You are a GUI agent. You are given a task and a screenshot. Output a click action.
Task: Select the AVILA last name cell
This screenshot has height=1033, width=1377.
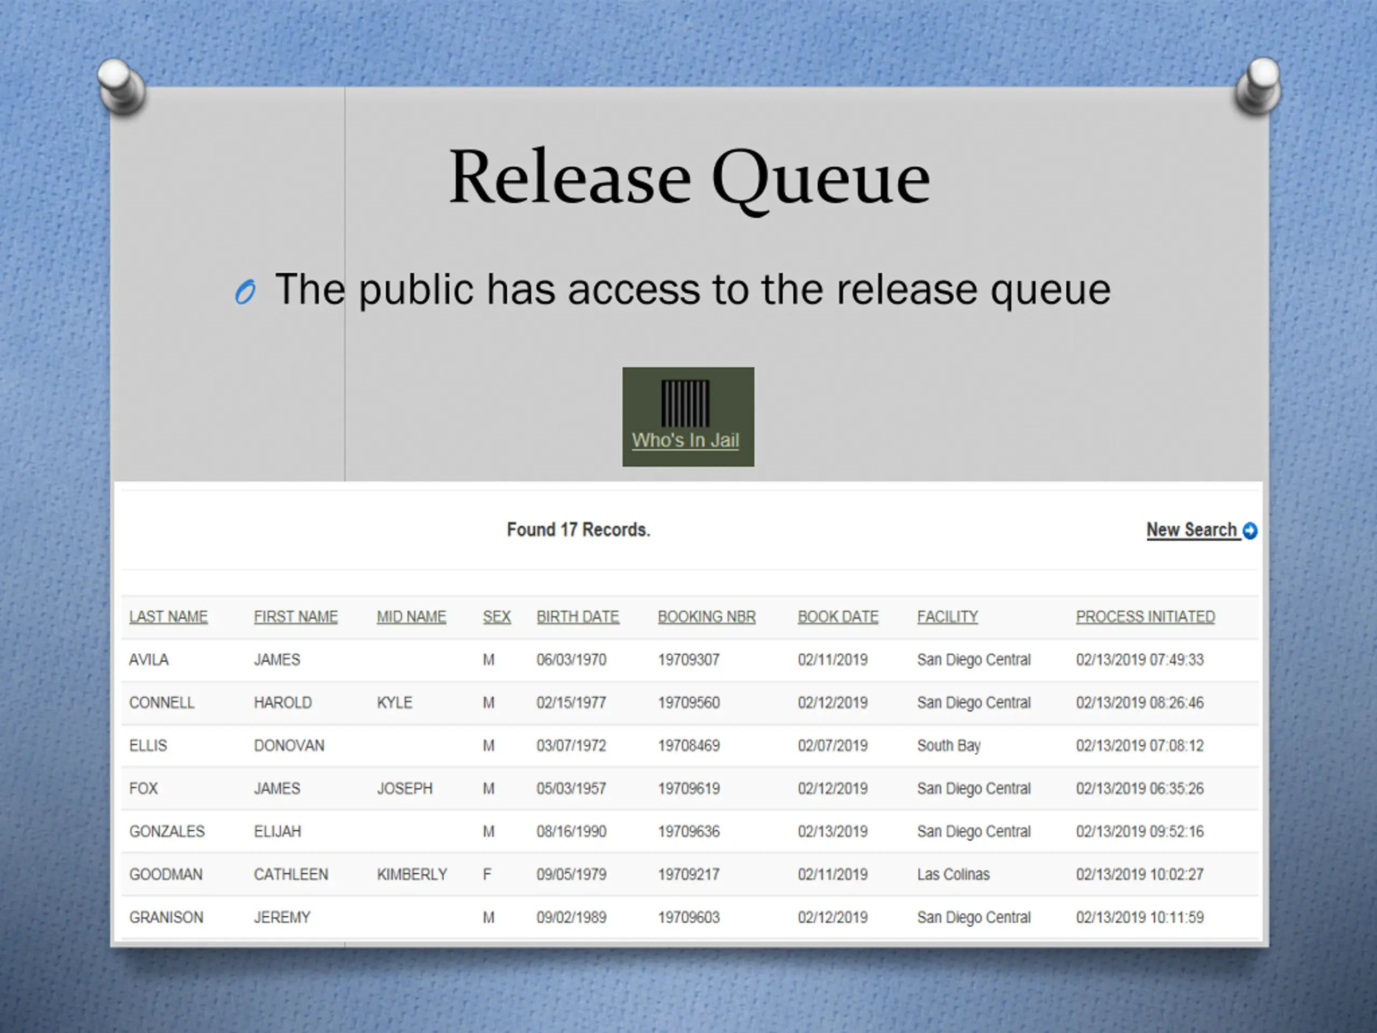click(149, 660)
